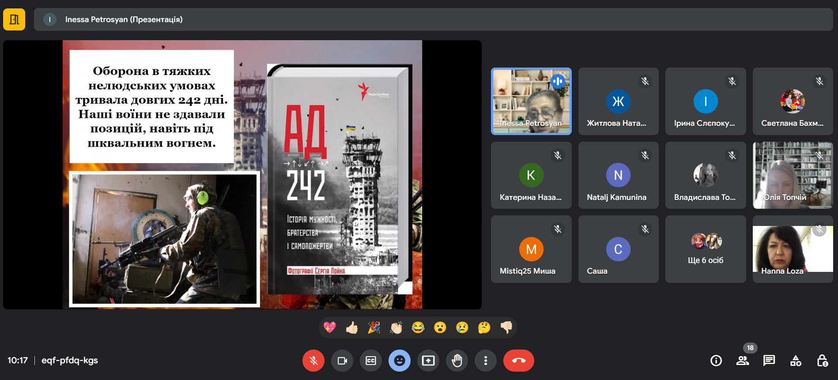The height and width of the screenshot is (380, 838).
Task: Show the participants list panel
Action: [x=743, y=361]
